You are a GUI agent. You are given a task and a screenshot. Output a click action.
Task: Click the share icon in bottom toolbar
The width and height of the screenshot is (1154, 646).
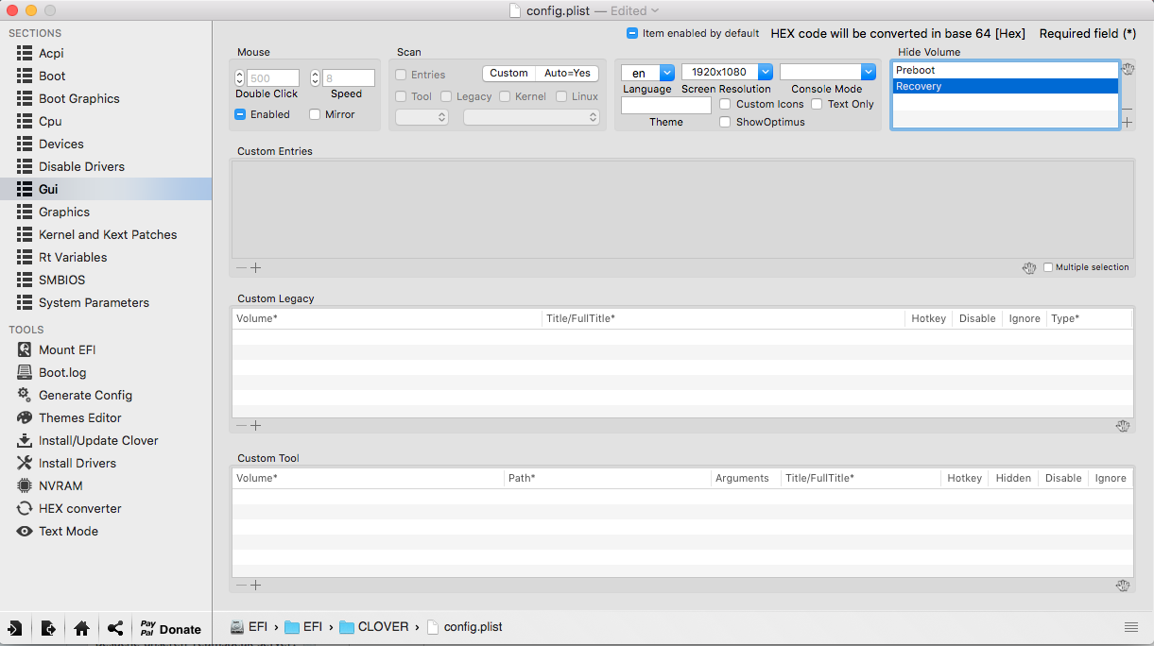115,628
